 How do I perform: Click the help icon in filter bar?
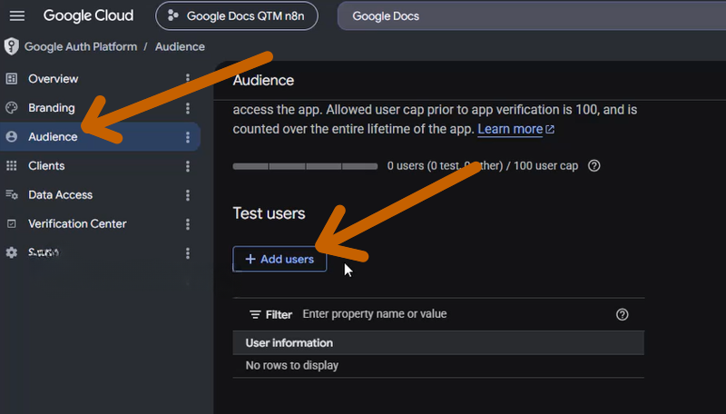(x=623, y=315)
